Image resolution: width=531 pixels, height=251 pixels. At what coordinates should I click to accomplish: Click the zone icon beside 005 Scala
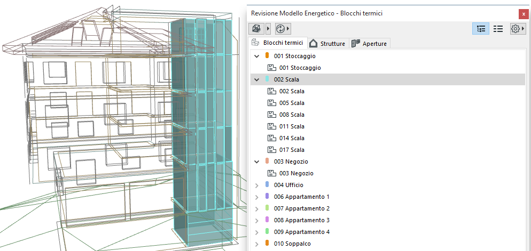271,103
